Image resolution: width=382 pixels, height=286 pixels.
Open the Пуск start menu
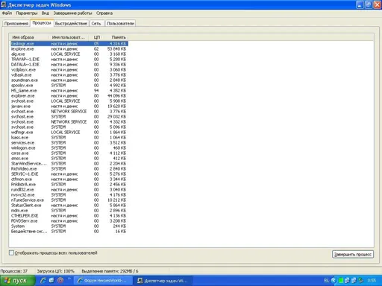pyautogui.click(x=17, y=281)
